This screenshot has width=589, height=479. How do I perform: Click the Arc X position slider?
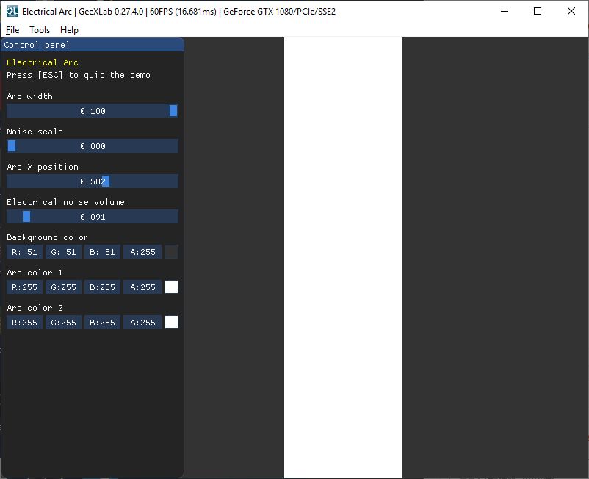93,181
